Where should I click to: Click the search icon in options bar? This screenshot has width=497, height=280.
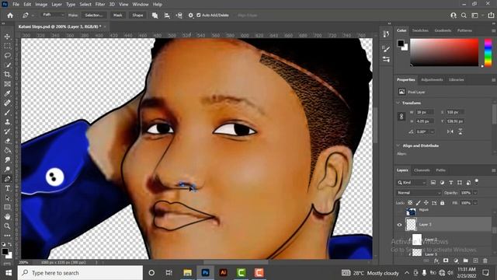[464, 16]
